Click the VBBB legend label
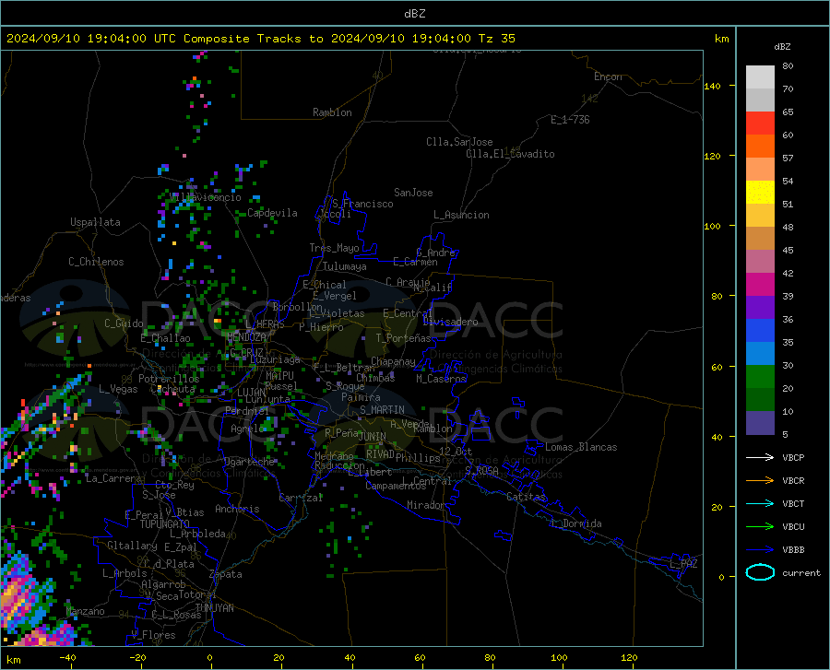Image resolution: width=830 pixels, height=670 pixels. click(793, 550)
